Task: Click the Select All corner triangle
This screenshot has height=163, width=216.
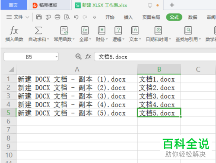Action: click(11, 69)
